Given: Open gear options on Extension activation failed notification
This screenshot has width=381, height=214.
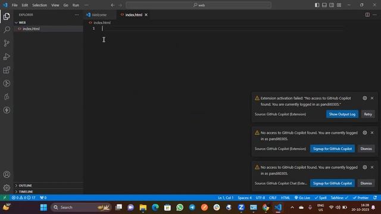Looking at the screenshot, I should point(365,98).
